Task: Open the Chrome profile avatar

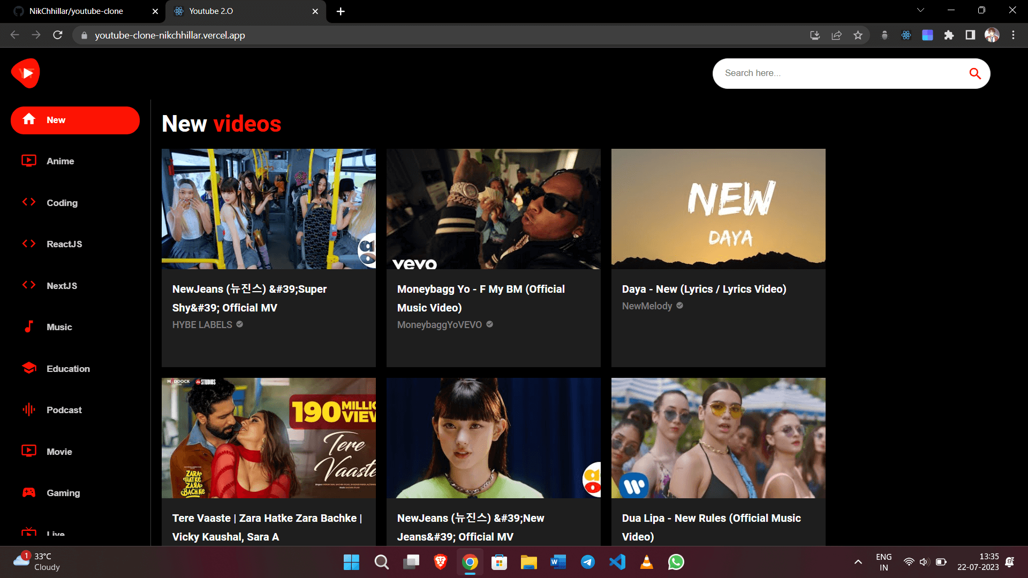Action: [x=992, y=35]
